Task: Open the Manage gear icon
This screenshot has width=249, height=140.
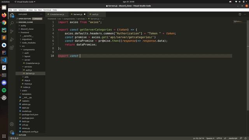Action: [x=12, y=132]
